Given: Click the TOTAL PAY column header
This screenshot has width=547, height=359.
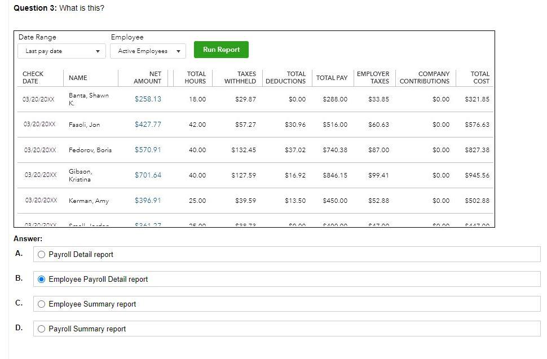Looking at the screenshot, I should 332,77.
